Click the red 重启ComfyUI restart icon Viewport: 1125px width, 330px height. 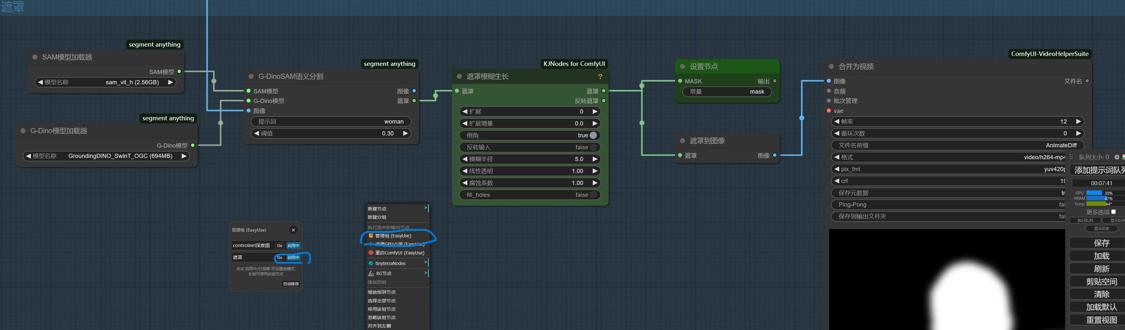point(371,253)
